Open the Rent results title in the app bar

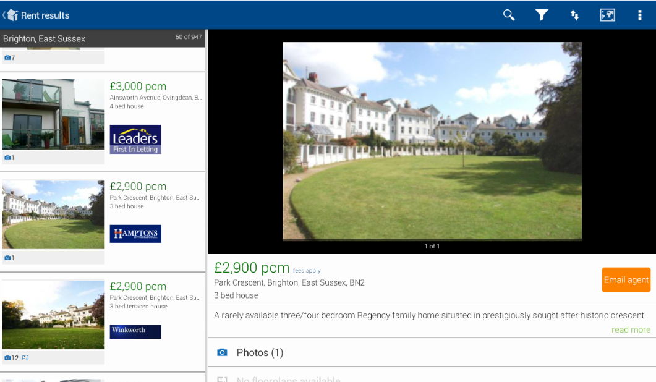point(45,15)
